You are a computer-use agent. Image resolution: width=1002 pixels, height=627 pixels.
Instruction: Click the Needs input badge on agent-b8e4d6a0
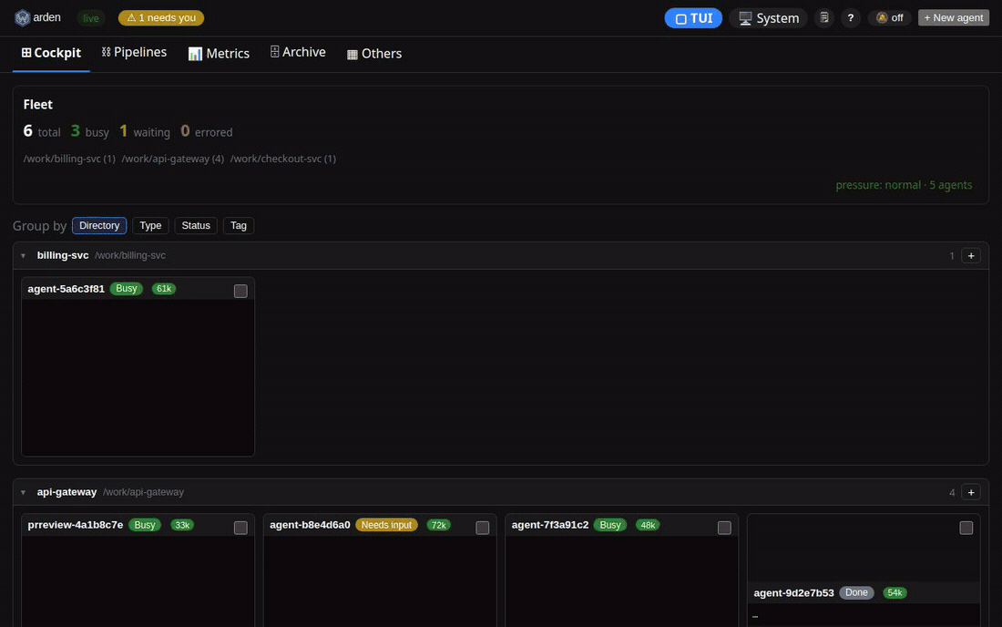[386, 525]
